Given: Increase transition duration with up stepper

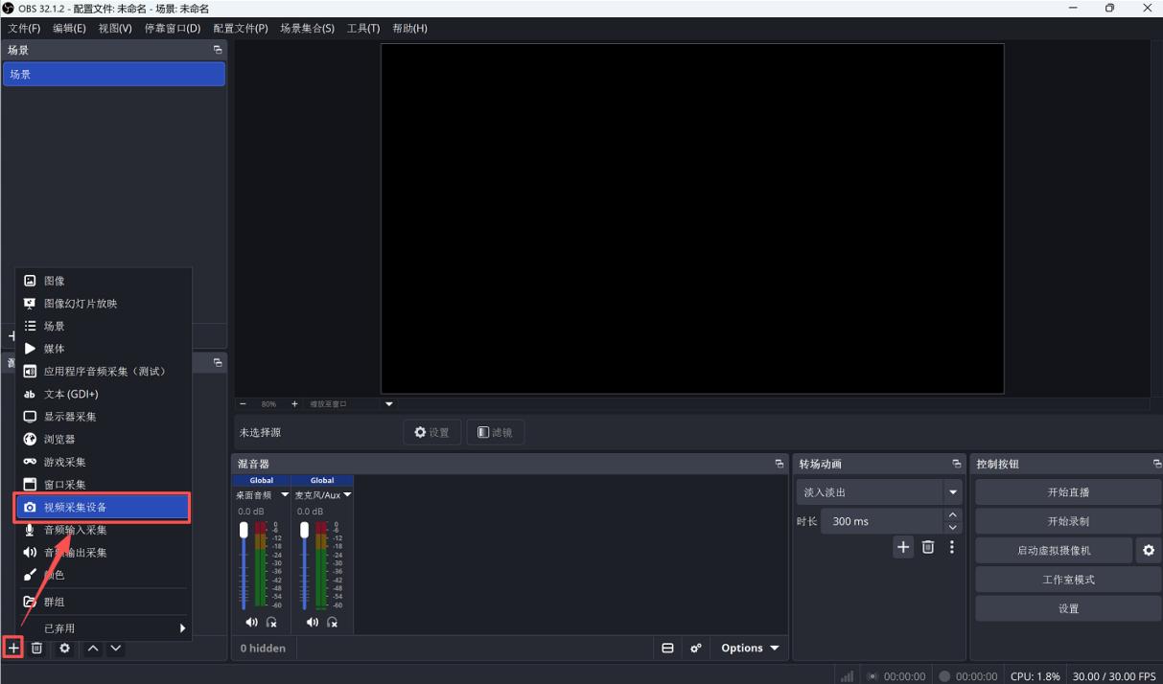Looking at the screenshot, I should pyautogui.click(x=952, y=515).
